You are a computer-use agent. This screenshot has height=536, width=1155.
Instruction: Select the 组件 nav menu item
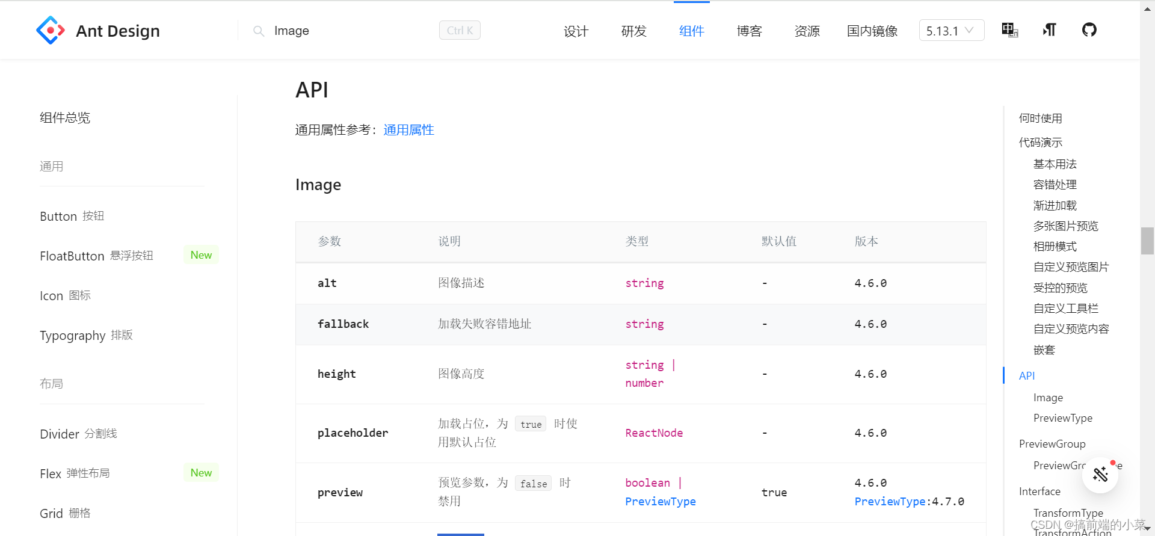[691, 31]
